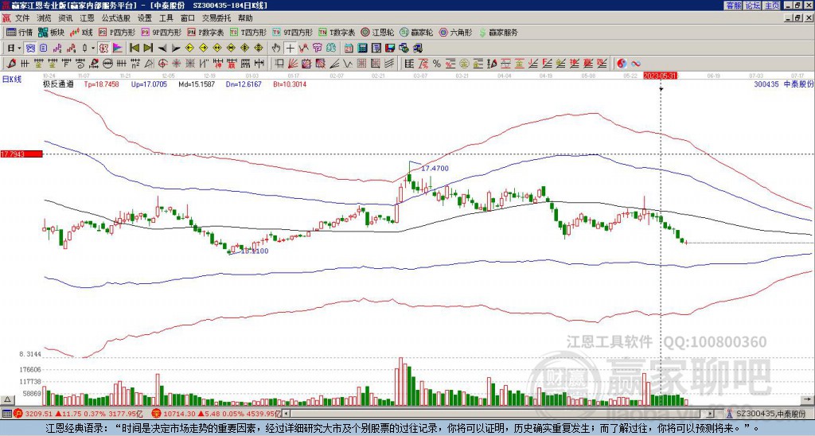Jump to first bar icon
Viewport: 815px width, 436px height.
point(135,49)
